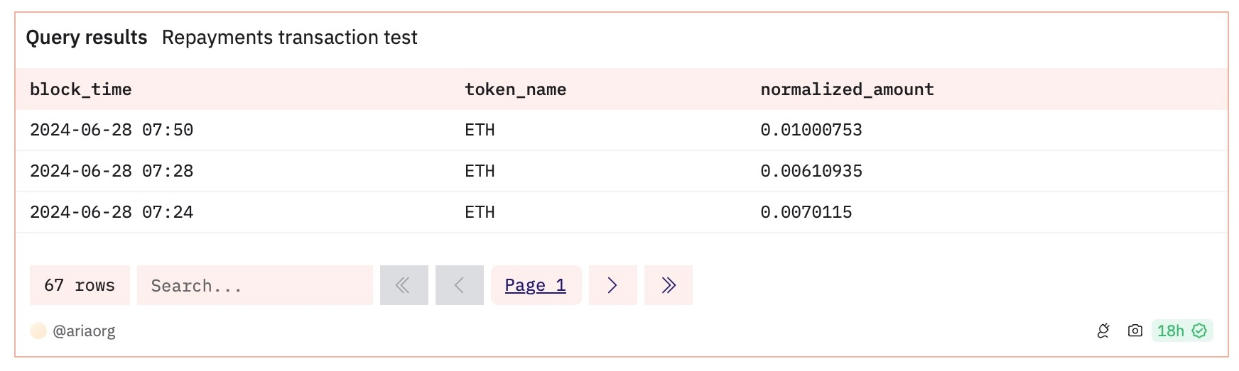This screenshot has height=371, width=1239.
Task: Open the @ariaorg profile link
Action: (x=84, y=331)
